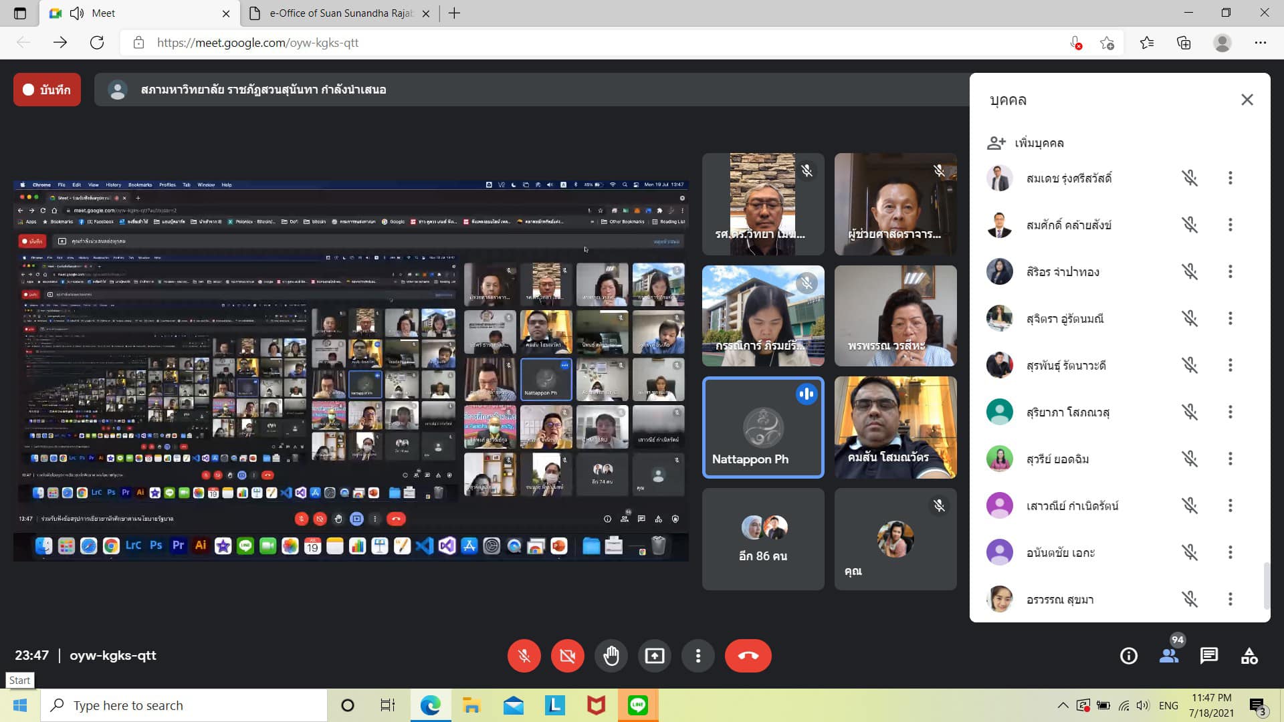This screenshot has width=1284, height=722.
Task: Hang up the Meet call
Action: tap(748, 656)
